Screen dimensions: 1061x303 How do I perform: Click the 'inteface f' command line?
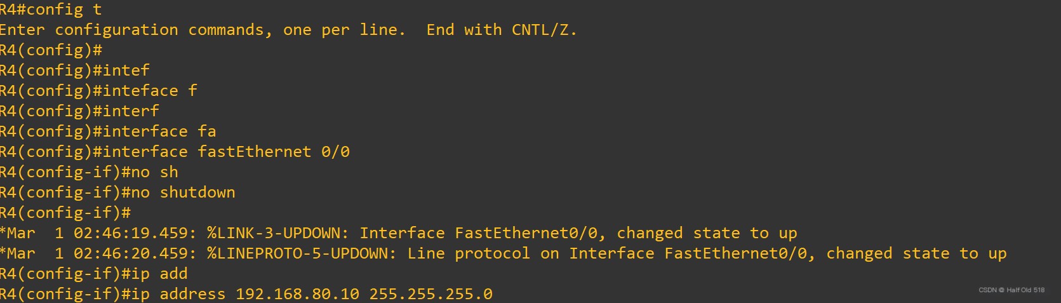[98, 91]
